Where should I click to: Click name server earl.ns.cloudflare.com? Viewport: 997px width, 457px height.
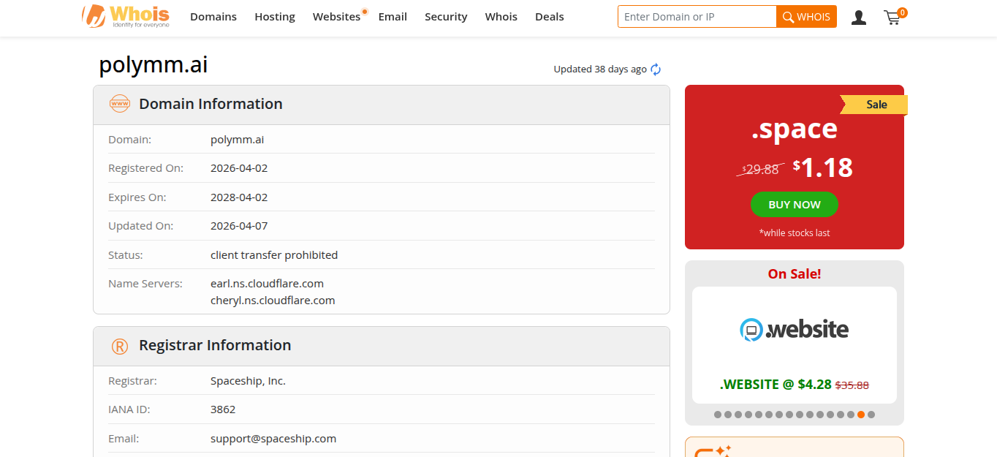click(x=267, y=284)
